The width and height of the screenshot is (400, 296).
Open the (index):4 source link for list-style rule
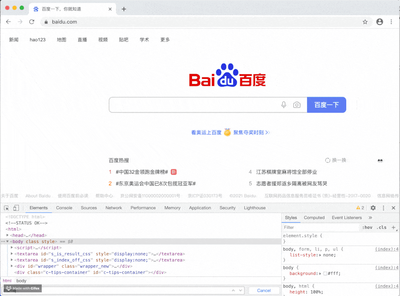(387, 249)
